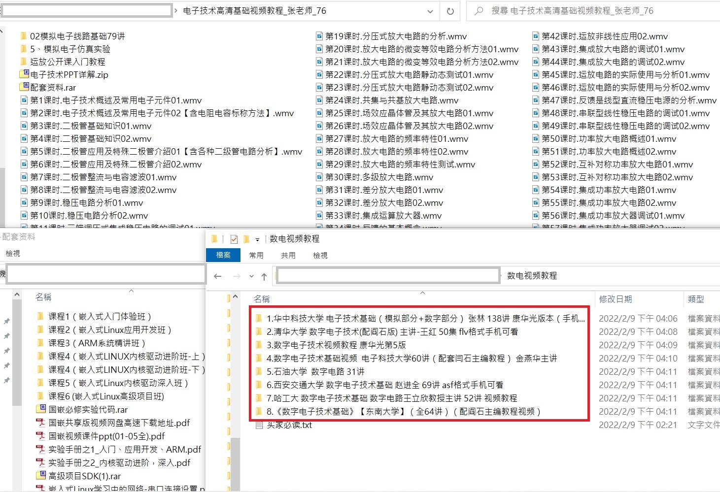Select the 配套资料.rar archive icon
Screen dimensions: 720x492
pyautogui.click(x=24, y=87)
